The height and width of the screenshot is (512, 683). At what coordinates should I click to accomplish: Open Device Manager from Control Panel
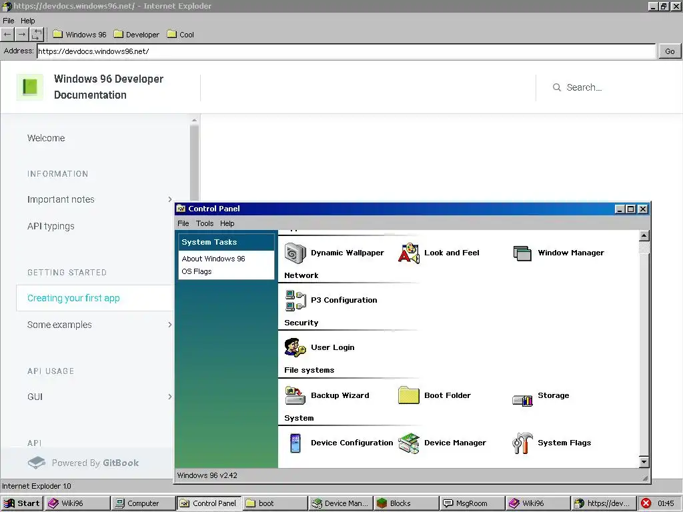tap(442, 443)
